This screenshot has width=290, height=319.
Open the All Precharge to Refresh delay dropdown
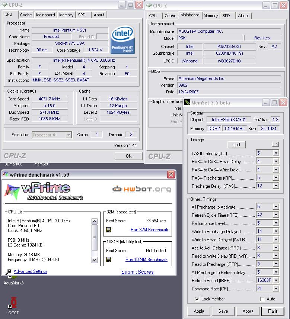(276, 272)
